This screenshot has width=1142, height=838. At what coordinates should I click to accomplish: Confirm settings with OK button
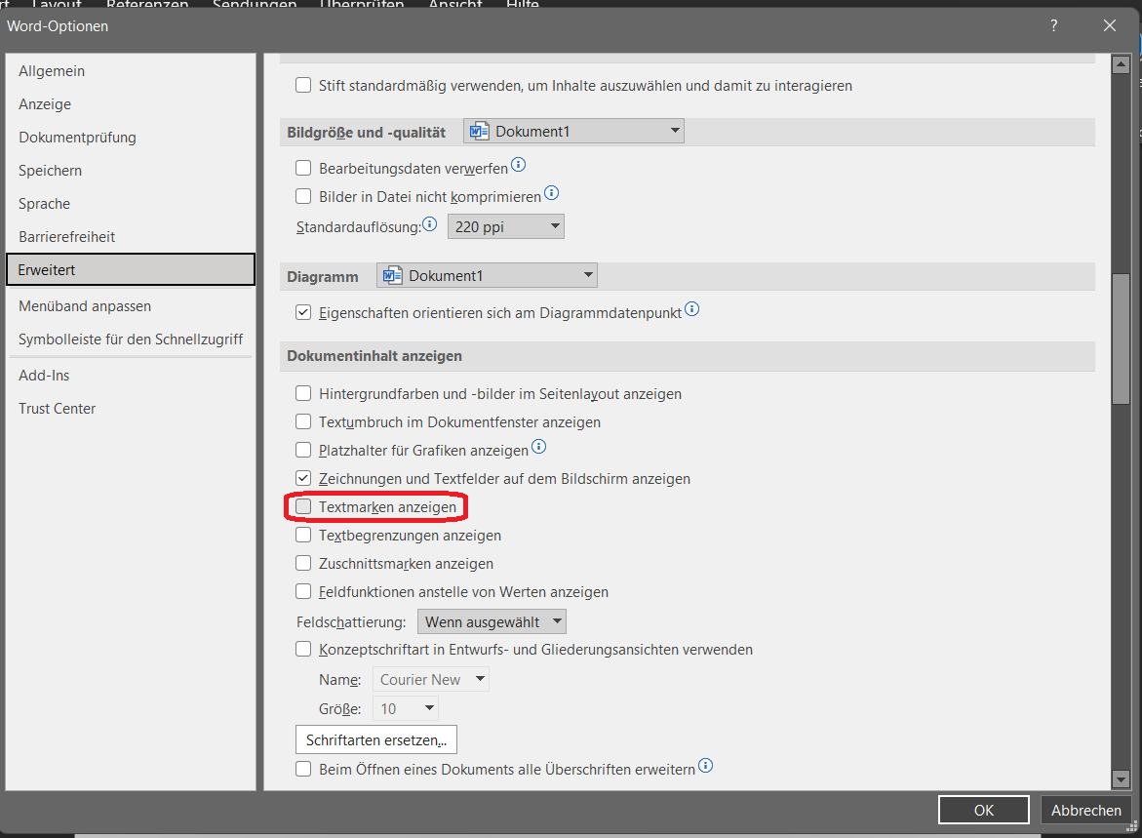pos(983,811)
